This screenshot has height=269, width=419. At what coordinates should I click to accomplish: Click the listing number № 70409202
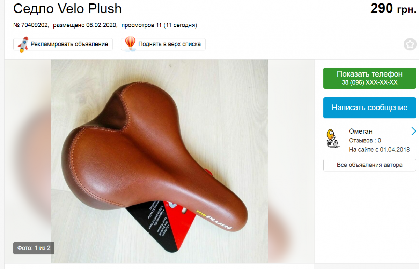[x=31, y=25]
